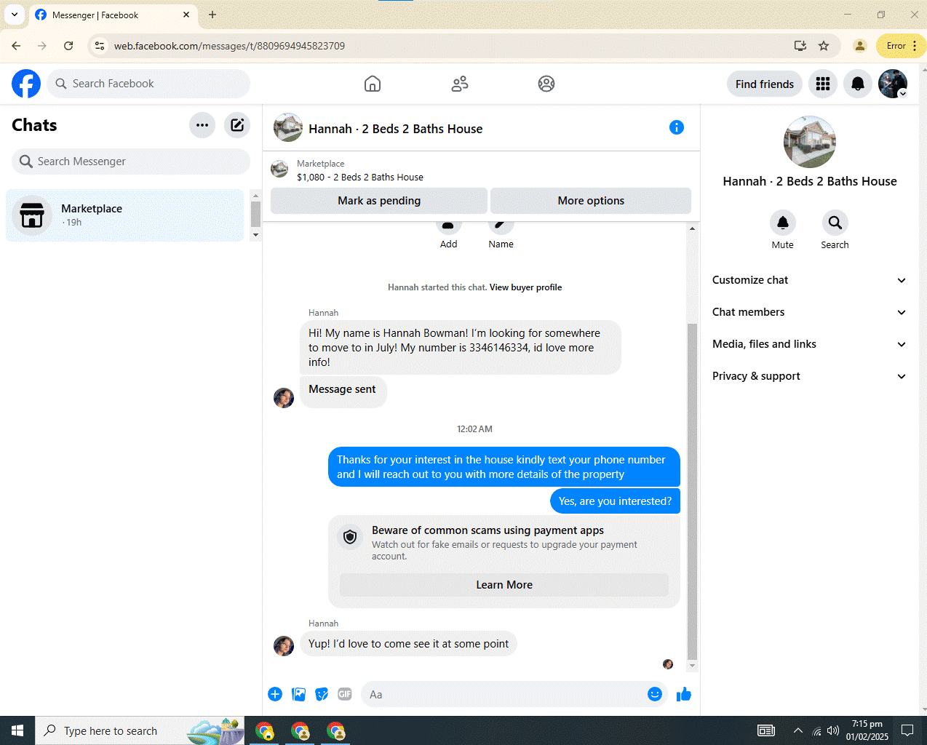Viewport: 927px width, 745px height.
Task: Click Mark as pending button
Action: (379, 201)
